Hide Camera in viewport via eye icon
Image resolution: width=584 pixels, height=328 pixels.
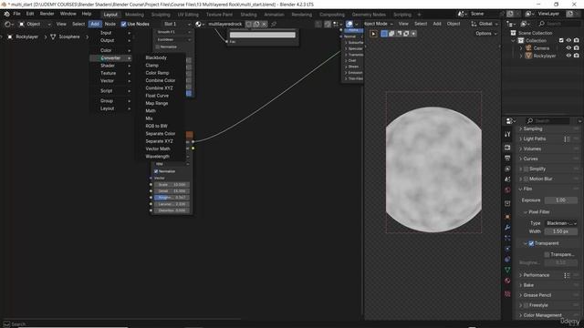(568, 48)
